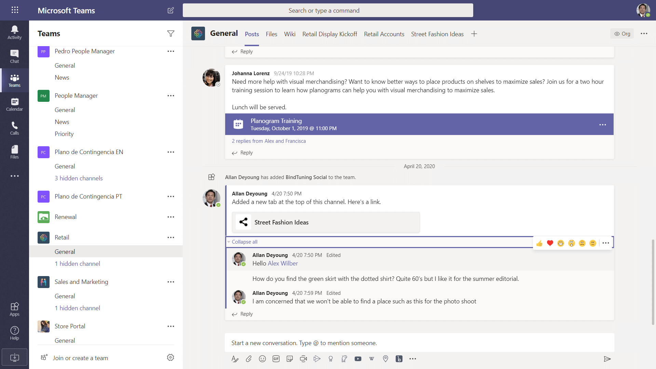Open more options for Retail team
This screenshot has height=369, width=656.
tap(171, 237)
